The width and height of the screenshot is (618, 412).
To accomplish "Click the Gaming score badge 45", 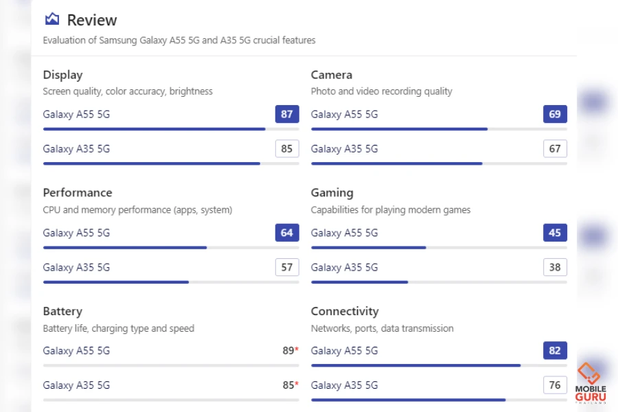I will click(555, 233).
